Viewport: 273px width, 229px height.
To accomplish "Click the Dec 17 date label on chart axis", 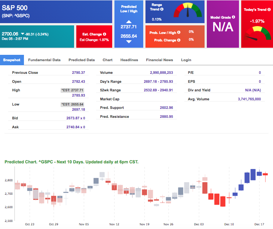I will click(259, 224).
